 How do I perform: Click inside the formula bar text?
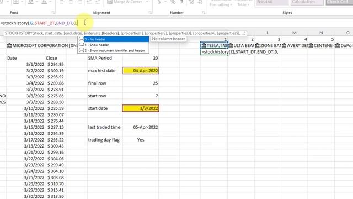pos(39,23)
